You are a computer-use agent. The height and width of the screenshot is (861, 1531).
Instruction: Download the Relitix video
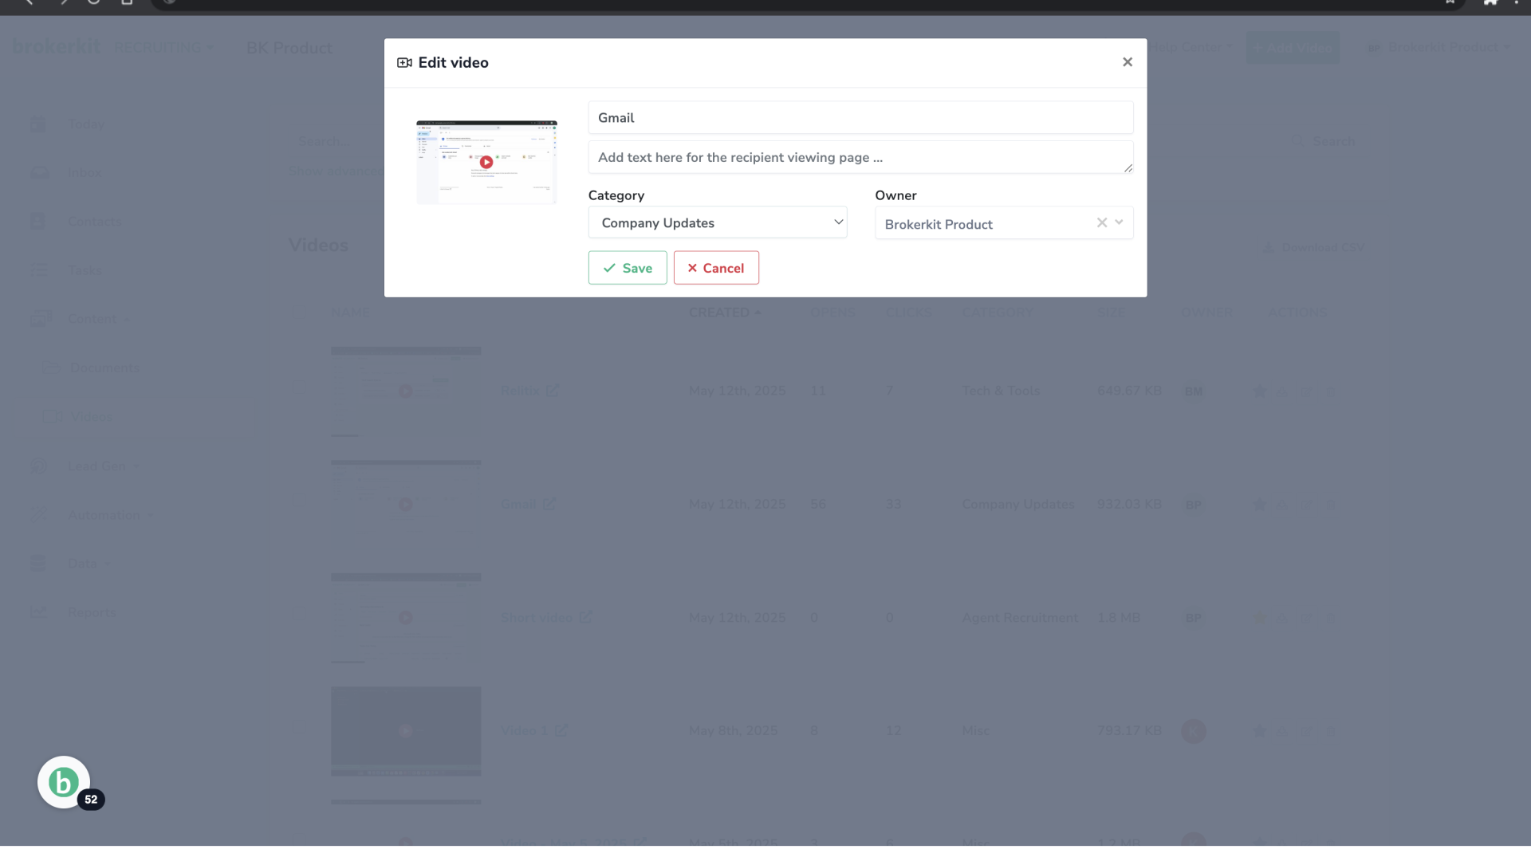click(x=1282, y=391)
